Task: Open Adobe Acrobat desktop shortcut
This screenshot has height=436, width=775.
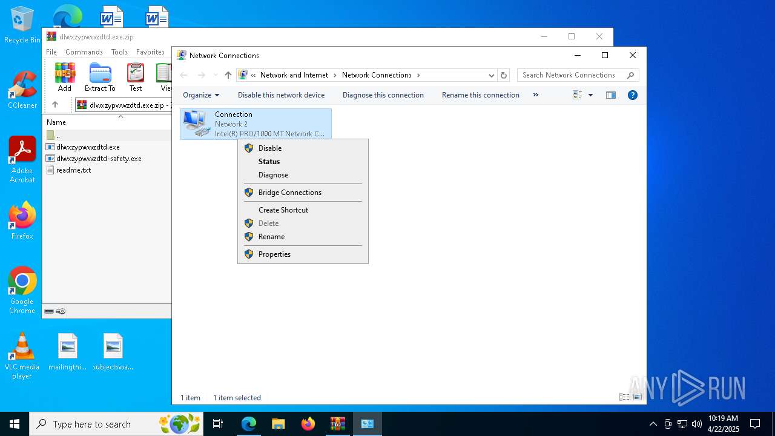Action: pyautogui.click(x=22, y=160)
